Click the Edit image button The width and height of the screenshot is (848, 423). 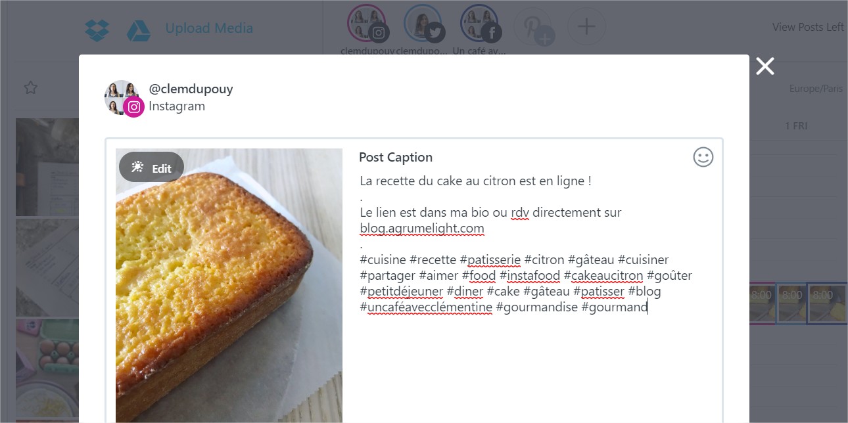point(151,167)
